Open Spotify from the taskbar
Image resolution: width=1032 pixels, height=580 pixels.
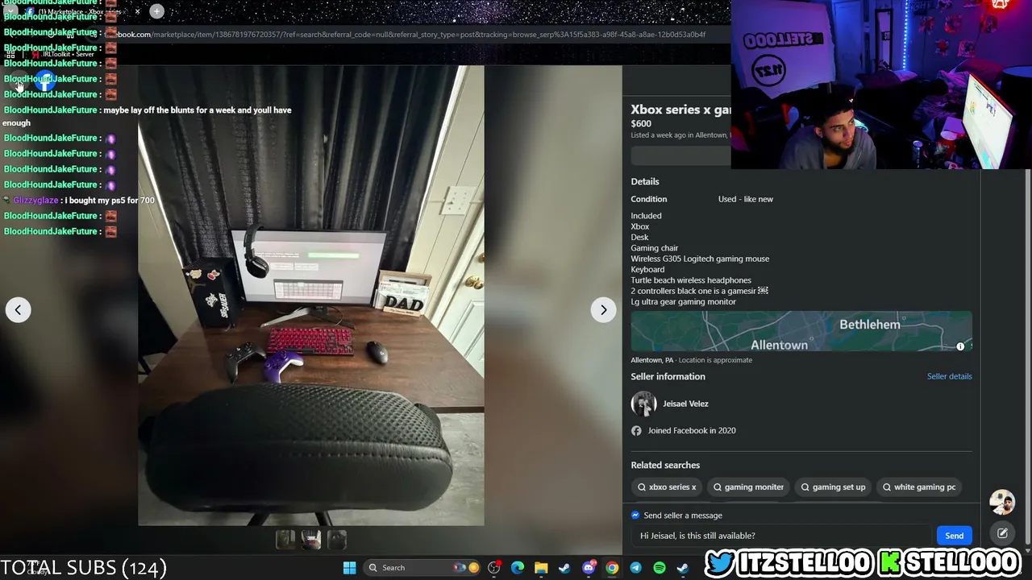pyautogui.click(x=659, y=568)
